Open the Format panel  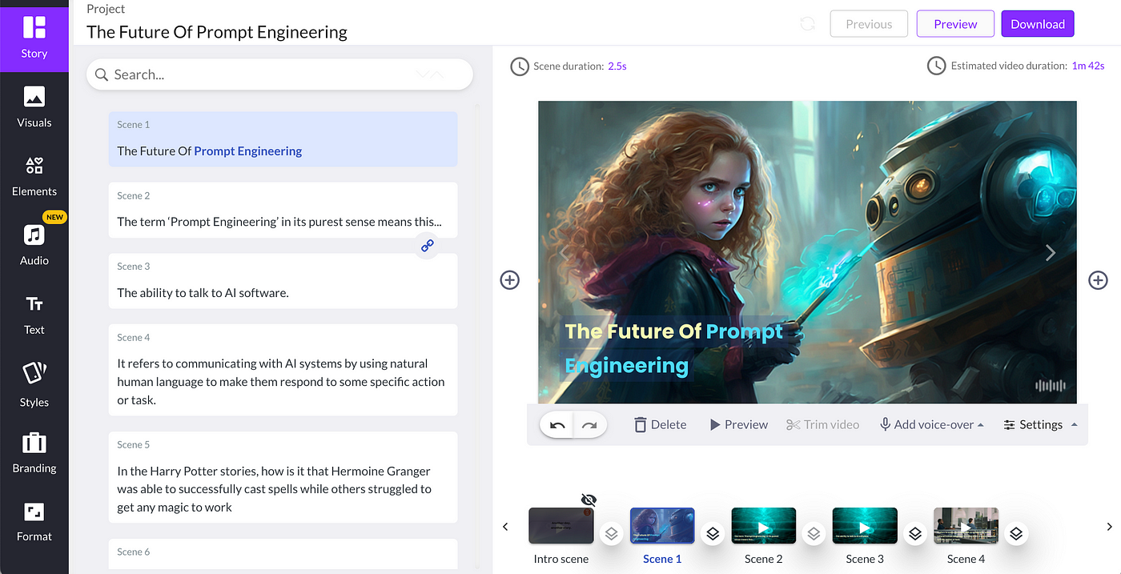click(34, 520)
